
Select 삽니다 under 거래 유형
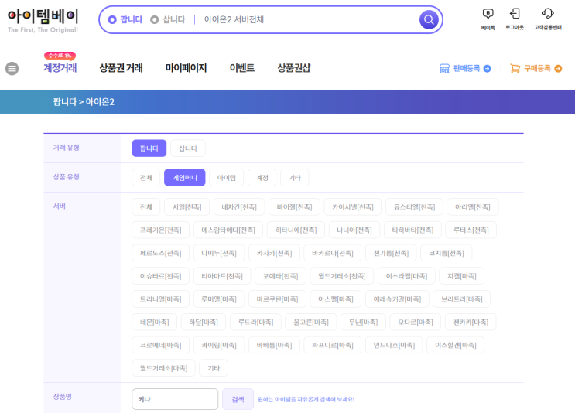click(188, 148)
